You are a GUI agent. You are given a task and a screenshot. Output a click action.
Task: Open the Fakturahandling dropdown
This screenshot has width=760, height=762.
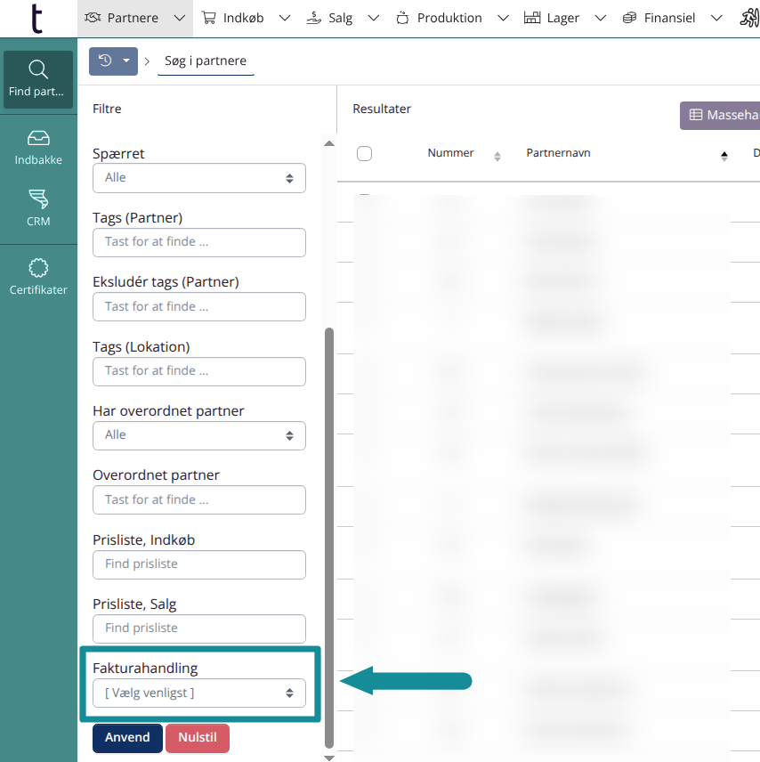coord(199,693)
